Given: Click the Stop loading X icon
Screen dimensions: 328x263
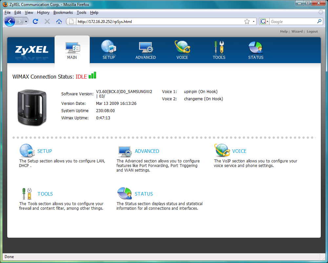Looking at the screenshot, I should point(47,21).
